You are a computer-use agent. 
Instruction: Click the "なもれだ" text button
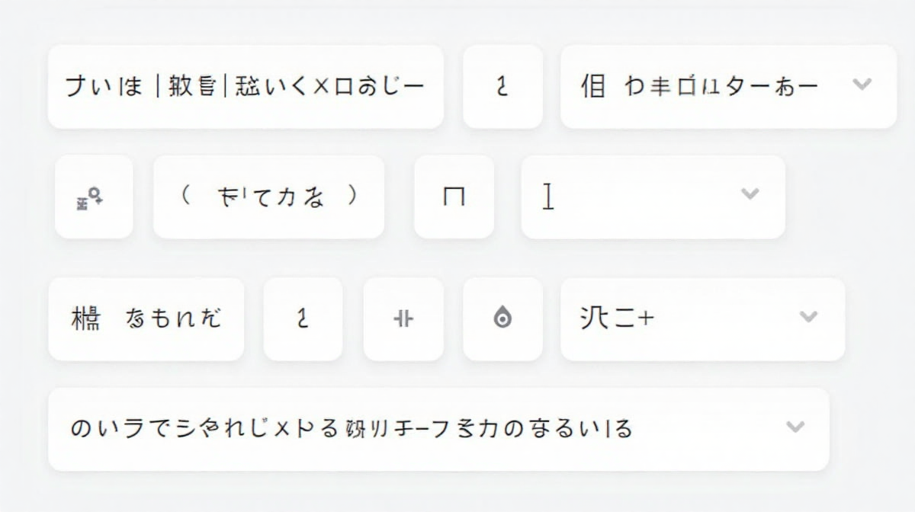(x=173, y=318)
